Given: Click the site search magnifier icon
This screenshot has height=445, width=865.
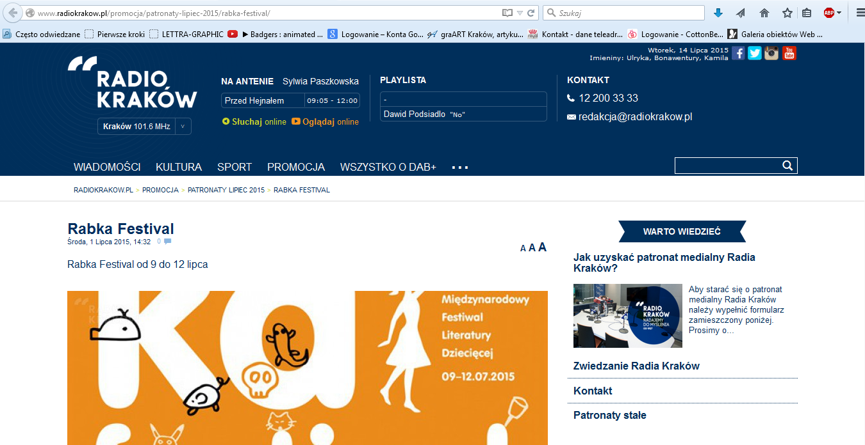Looking at the screenshot, I should pyautogui.click(x=787, y=166).
